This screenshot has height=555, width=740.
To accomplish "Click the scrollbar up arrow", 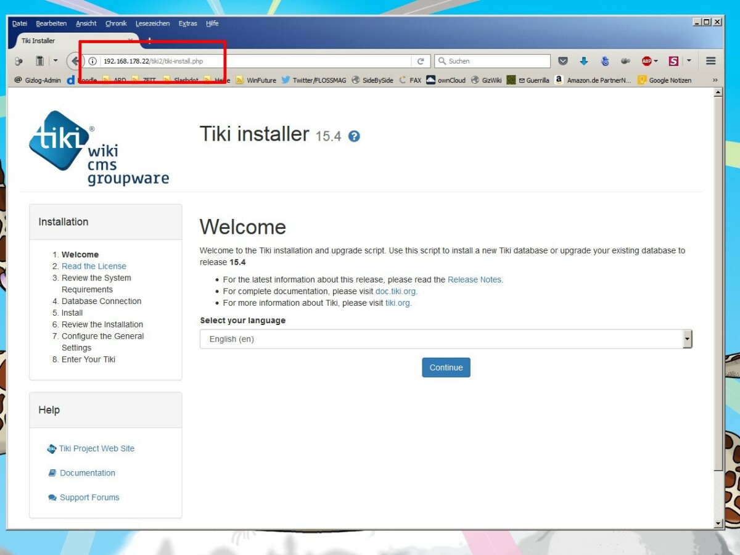I will tap(718, 92).
